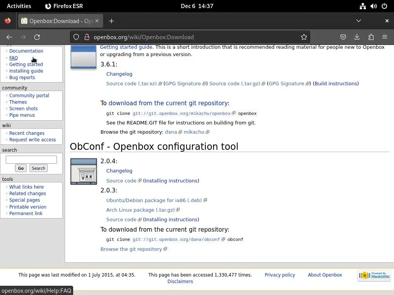Open the Getting started guide link
Image resolution: width=394 pixels, height=295 pixels.
click(126, 47)
